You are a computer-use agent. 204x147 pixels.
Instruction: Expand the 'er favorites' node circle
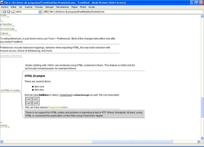coord(13,26)
